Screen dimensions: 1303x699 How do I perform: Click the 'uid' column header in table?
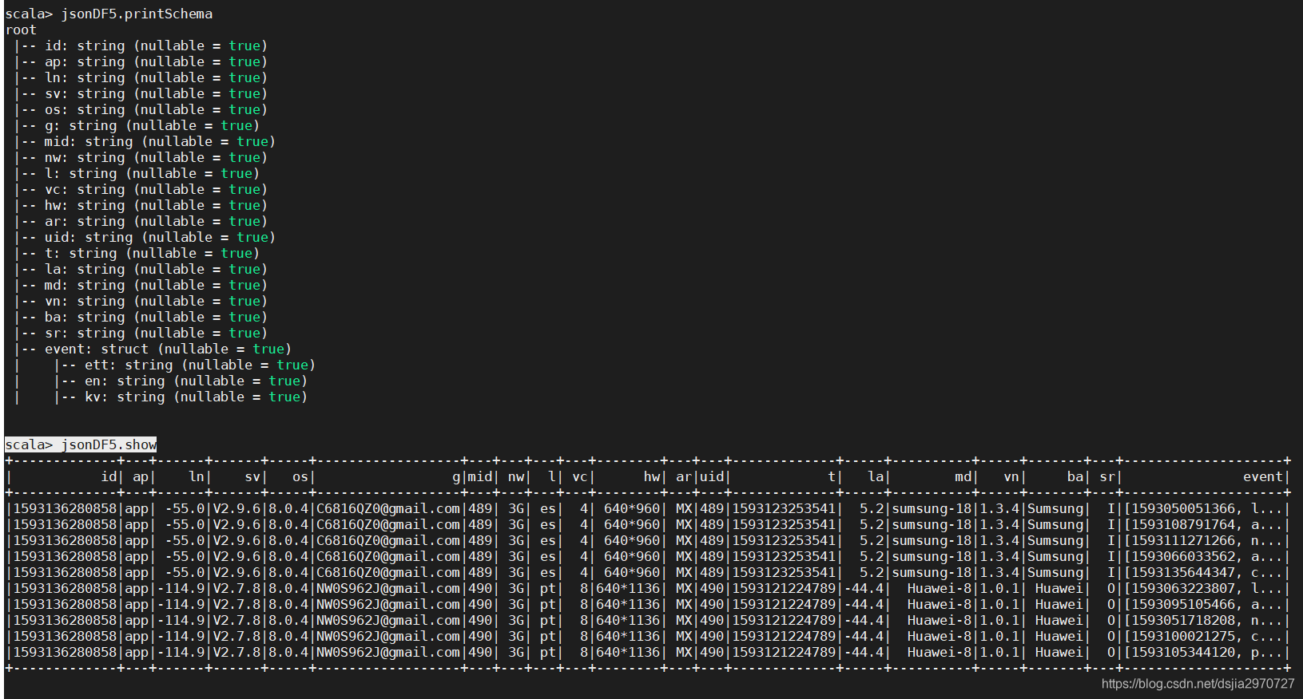pos(712,476)
